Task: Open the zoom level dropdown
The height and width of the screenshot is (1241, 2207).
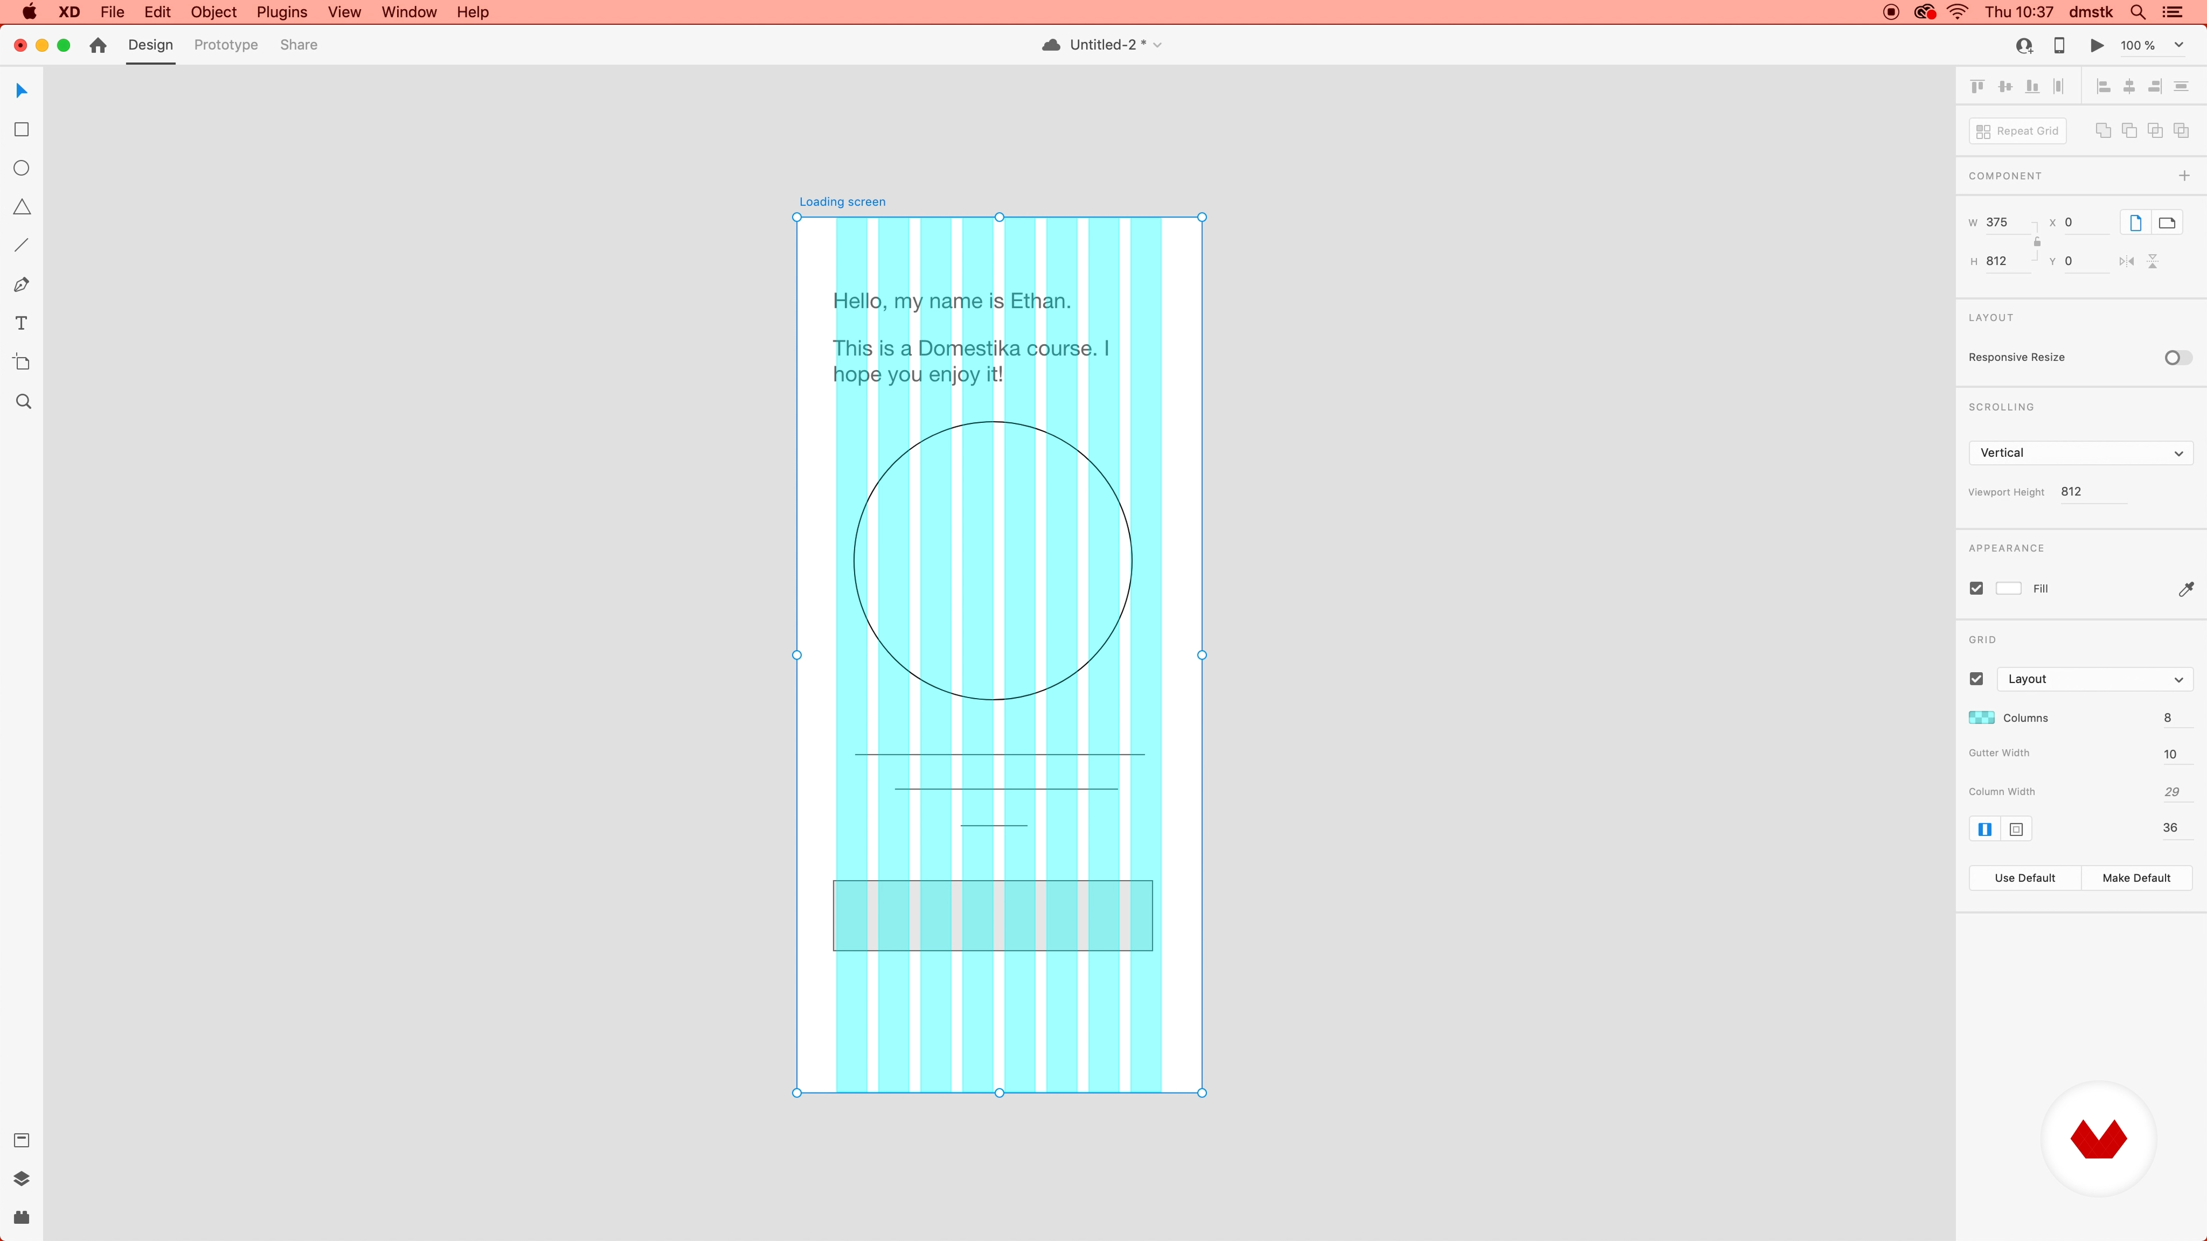Action: point(2179,45)
